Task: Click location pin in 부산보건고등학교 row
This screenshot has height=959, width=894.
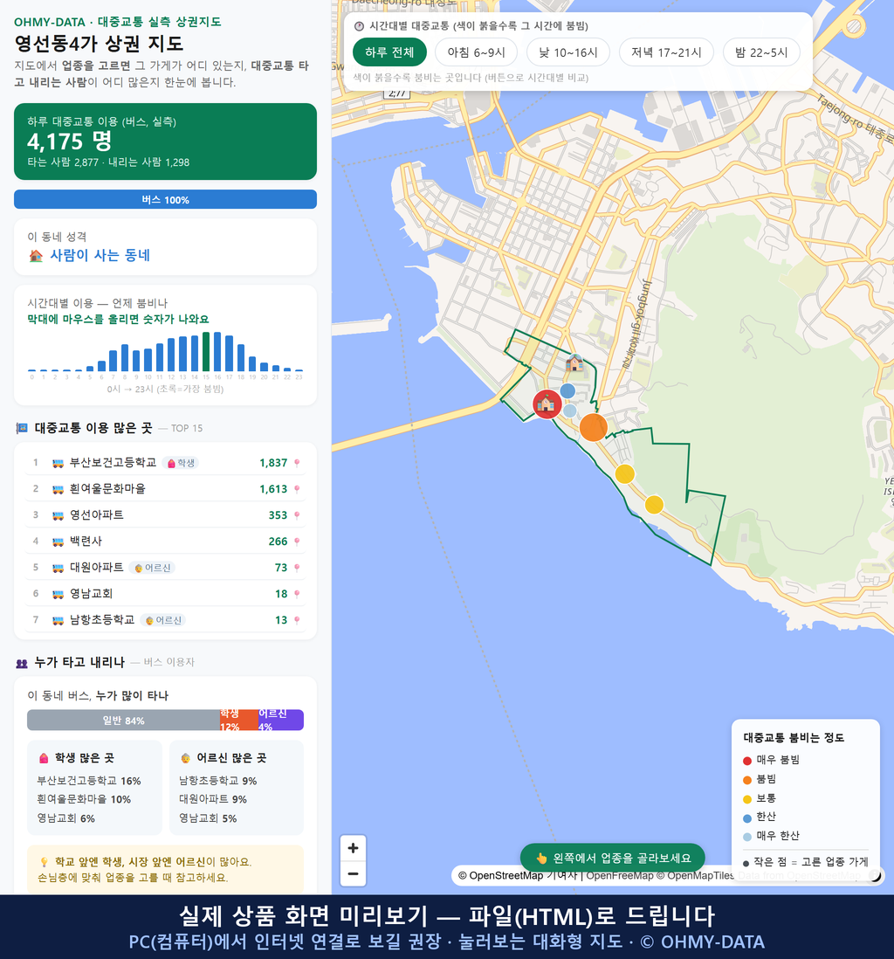Action: [297, 463]
